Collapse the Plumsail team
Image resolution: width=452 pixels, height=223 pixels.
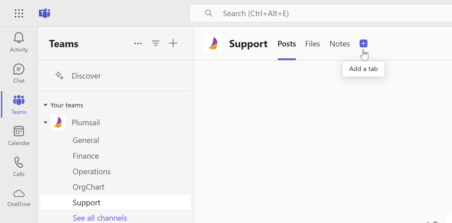pos(46,122)
